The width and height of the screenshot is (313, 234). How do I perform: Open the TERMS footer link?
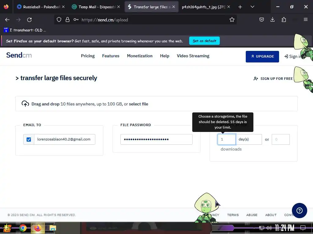233,215
